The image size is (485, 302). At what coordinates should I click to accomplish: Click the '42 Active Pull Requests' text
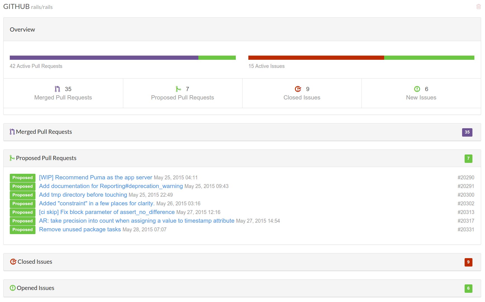coord(36,66)
